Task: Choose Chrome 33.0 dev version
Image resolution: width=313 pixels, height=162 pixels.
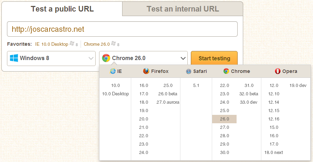Action: [x=248, y=102]
